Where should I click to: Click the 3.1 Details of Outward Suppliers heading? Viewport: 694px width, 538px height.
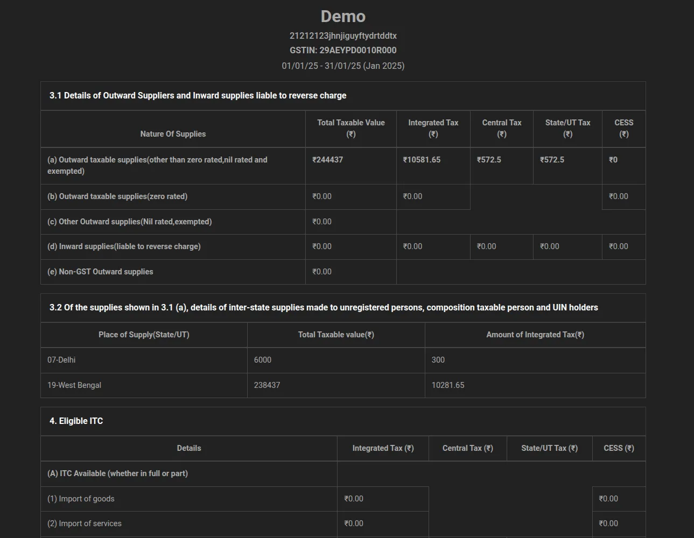click(198, 96)
